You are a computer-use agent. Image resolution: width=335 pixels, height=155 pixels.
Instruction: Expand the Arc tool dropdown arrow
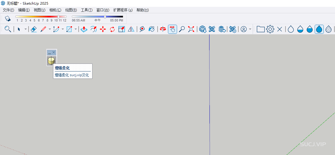(62, 29)
